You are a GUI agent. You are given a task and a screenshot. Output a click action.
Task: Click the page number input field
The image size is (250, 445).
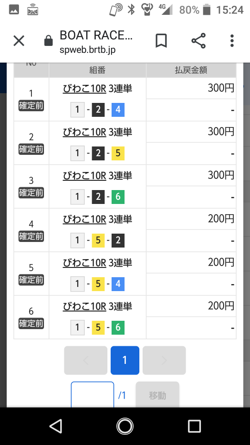[93, 395]
